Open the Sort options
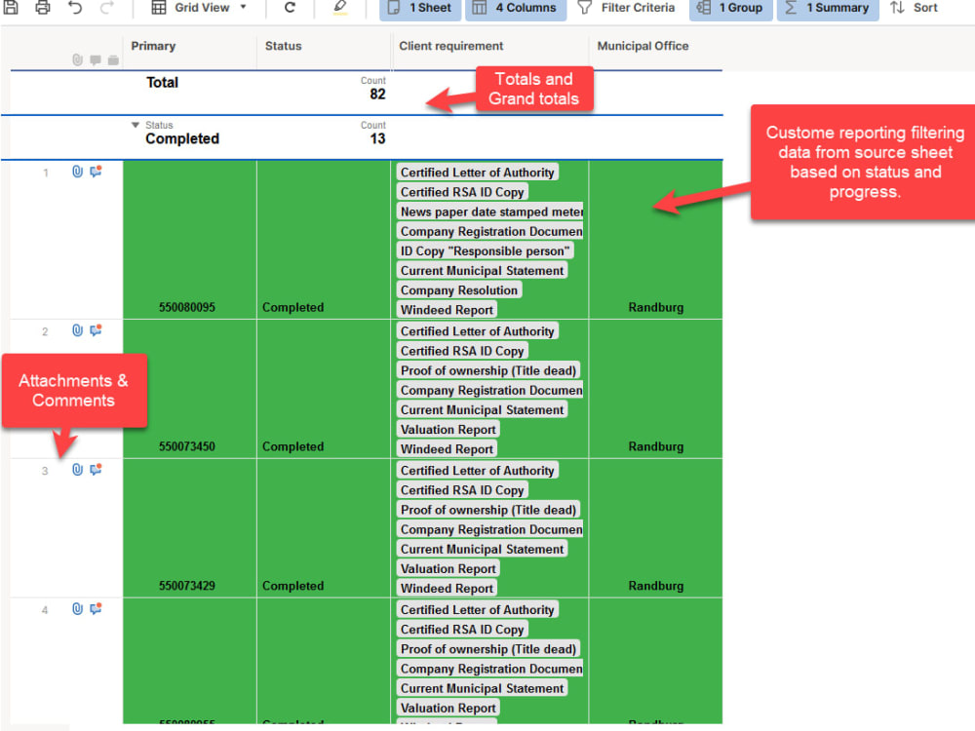Screen dimensions: 975x731 point(914,8)
